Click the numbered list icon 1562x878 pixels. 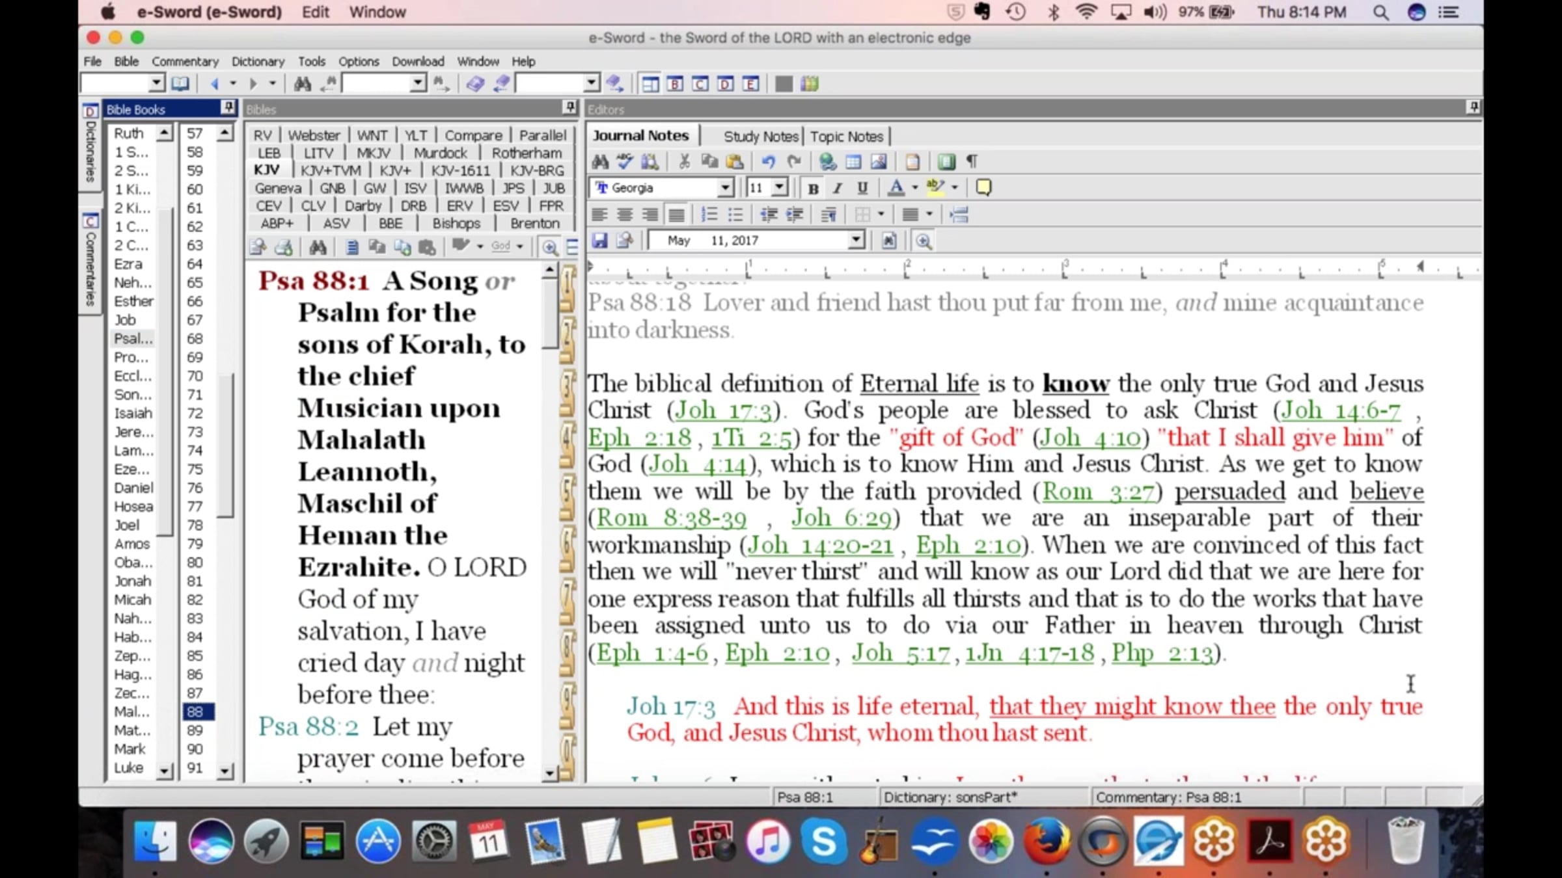[x=709, y=215]
